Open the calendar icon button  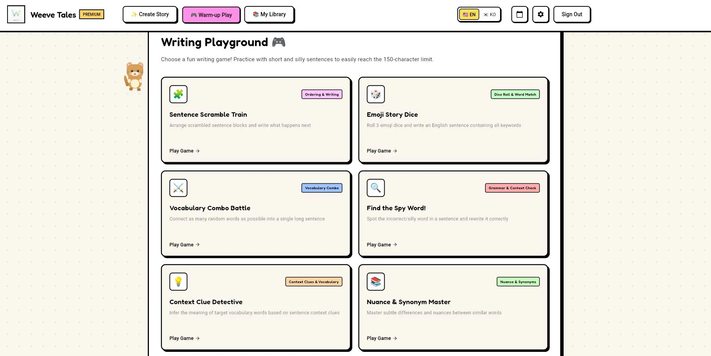point(520,14)
